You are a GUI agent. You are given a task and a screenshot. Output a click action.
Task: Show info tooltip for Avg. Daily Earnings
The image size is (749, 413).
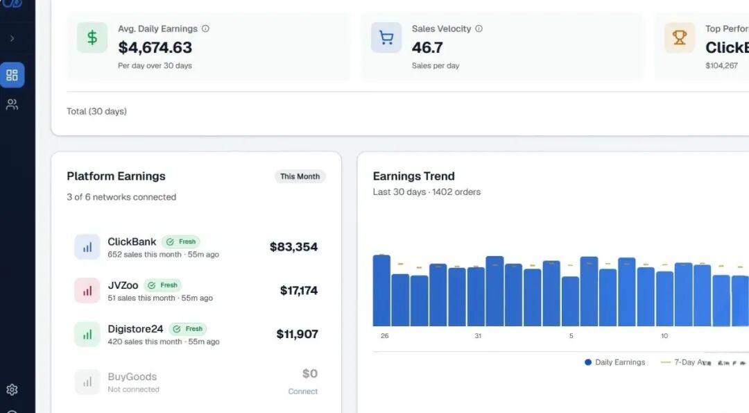coord(205,28)
